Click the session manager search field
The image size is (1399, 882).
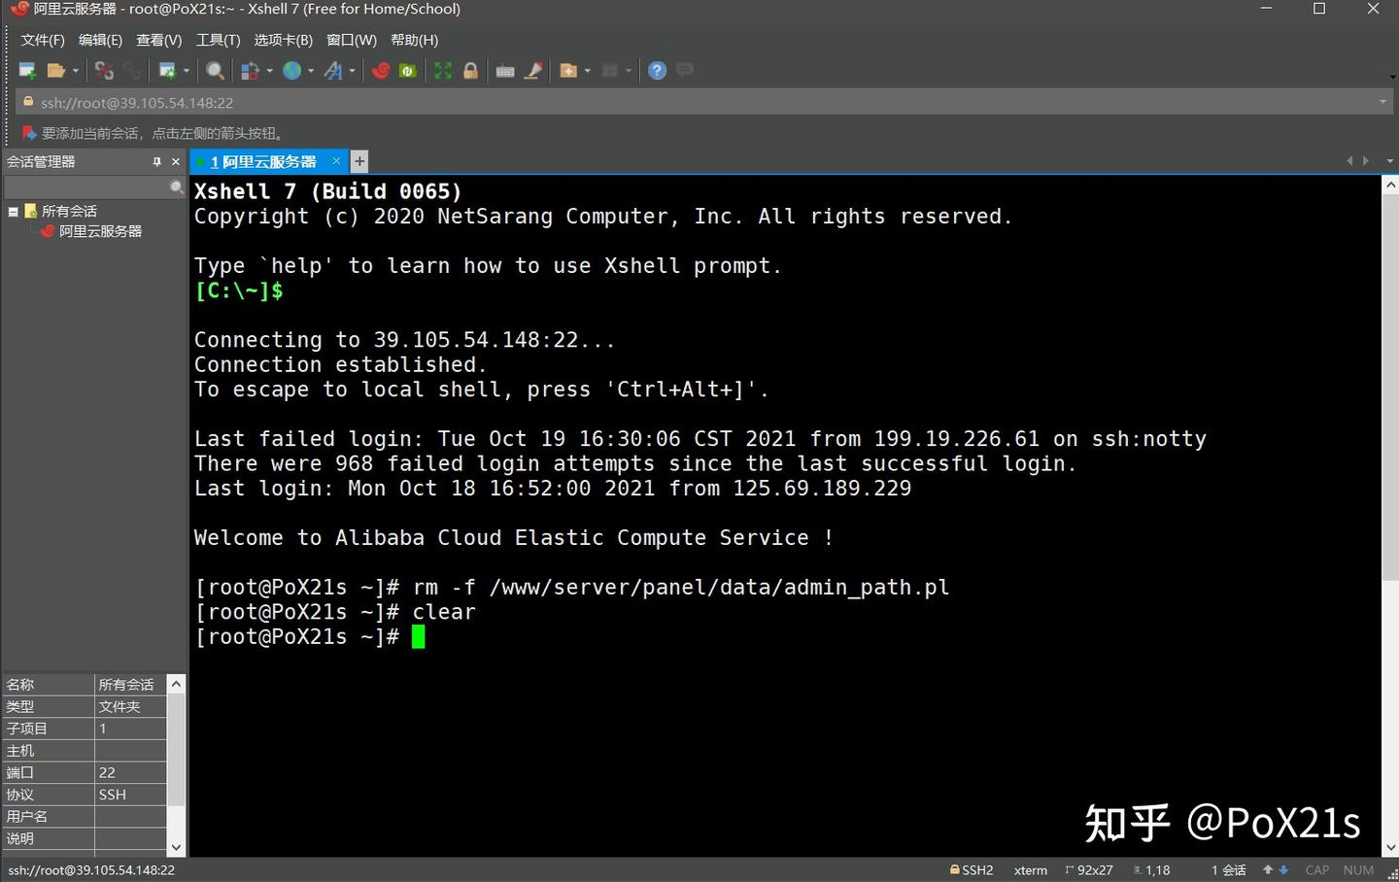(x=87, y=187)
